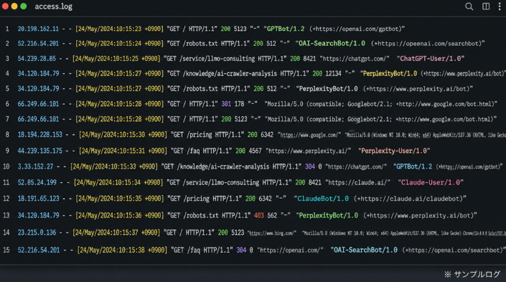Click the access.log window title
The image size is (506, 282).
click(x=54, y=6)
